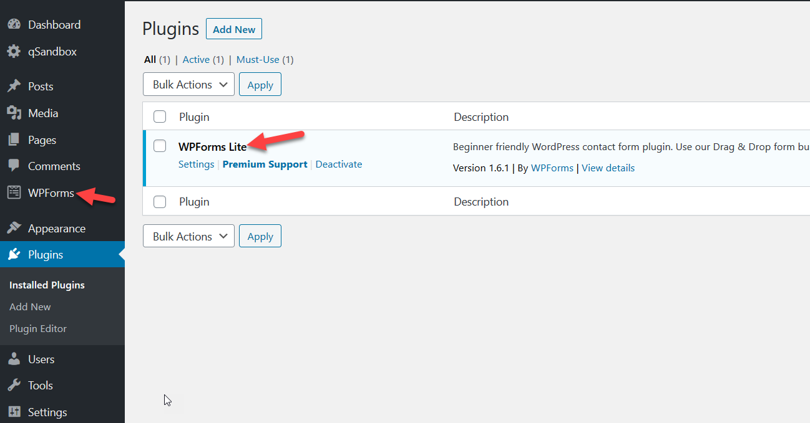Click the Plugins plug icon

pos(14,255)
